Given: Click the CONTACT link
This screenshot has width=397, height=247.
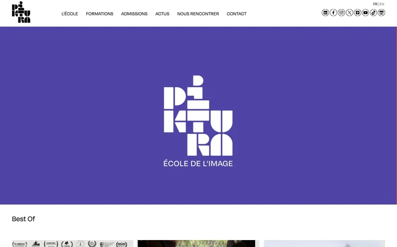Looking at the screenshot, I should click(237, 14).
